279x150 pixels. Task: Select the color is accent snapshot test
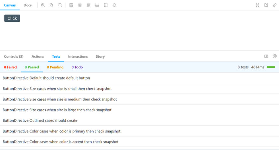point(139,142)
